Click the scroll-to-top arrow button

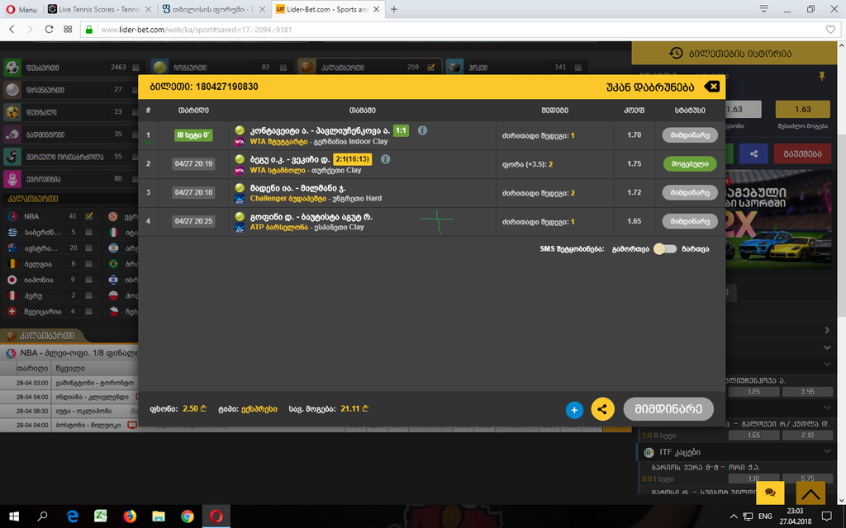pyautogui.click(x=810, y=493)
